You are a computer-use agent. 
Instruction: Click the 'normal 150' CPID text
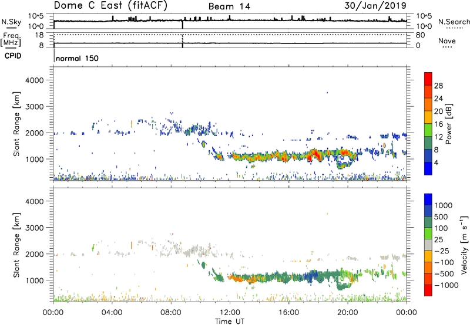pyautogui.click(x=77, y=58)
